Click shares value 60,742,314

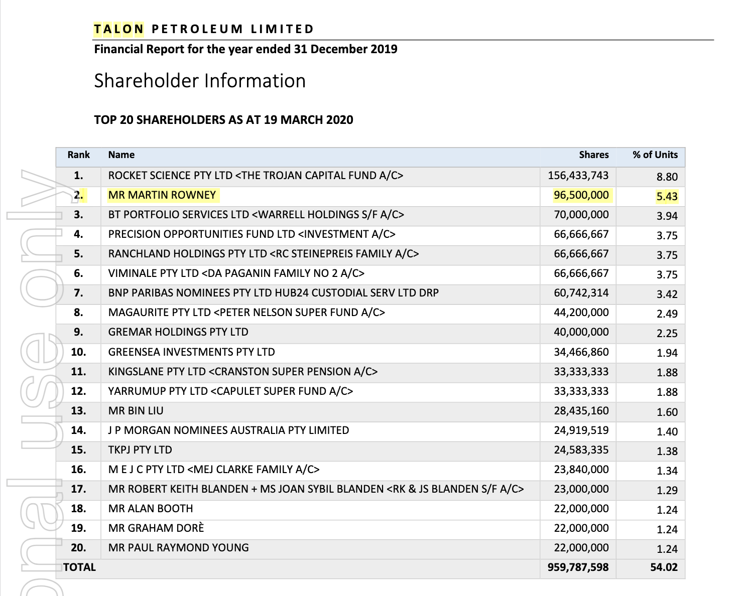pos(581,293)
